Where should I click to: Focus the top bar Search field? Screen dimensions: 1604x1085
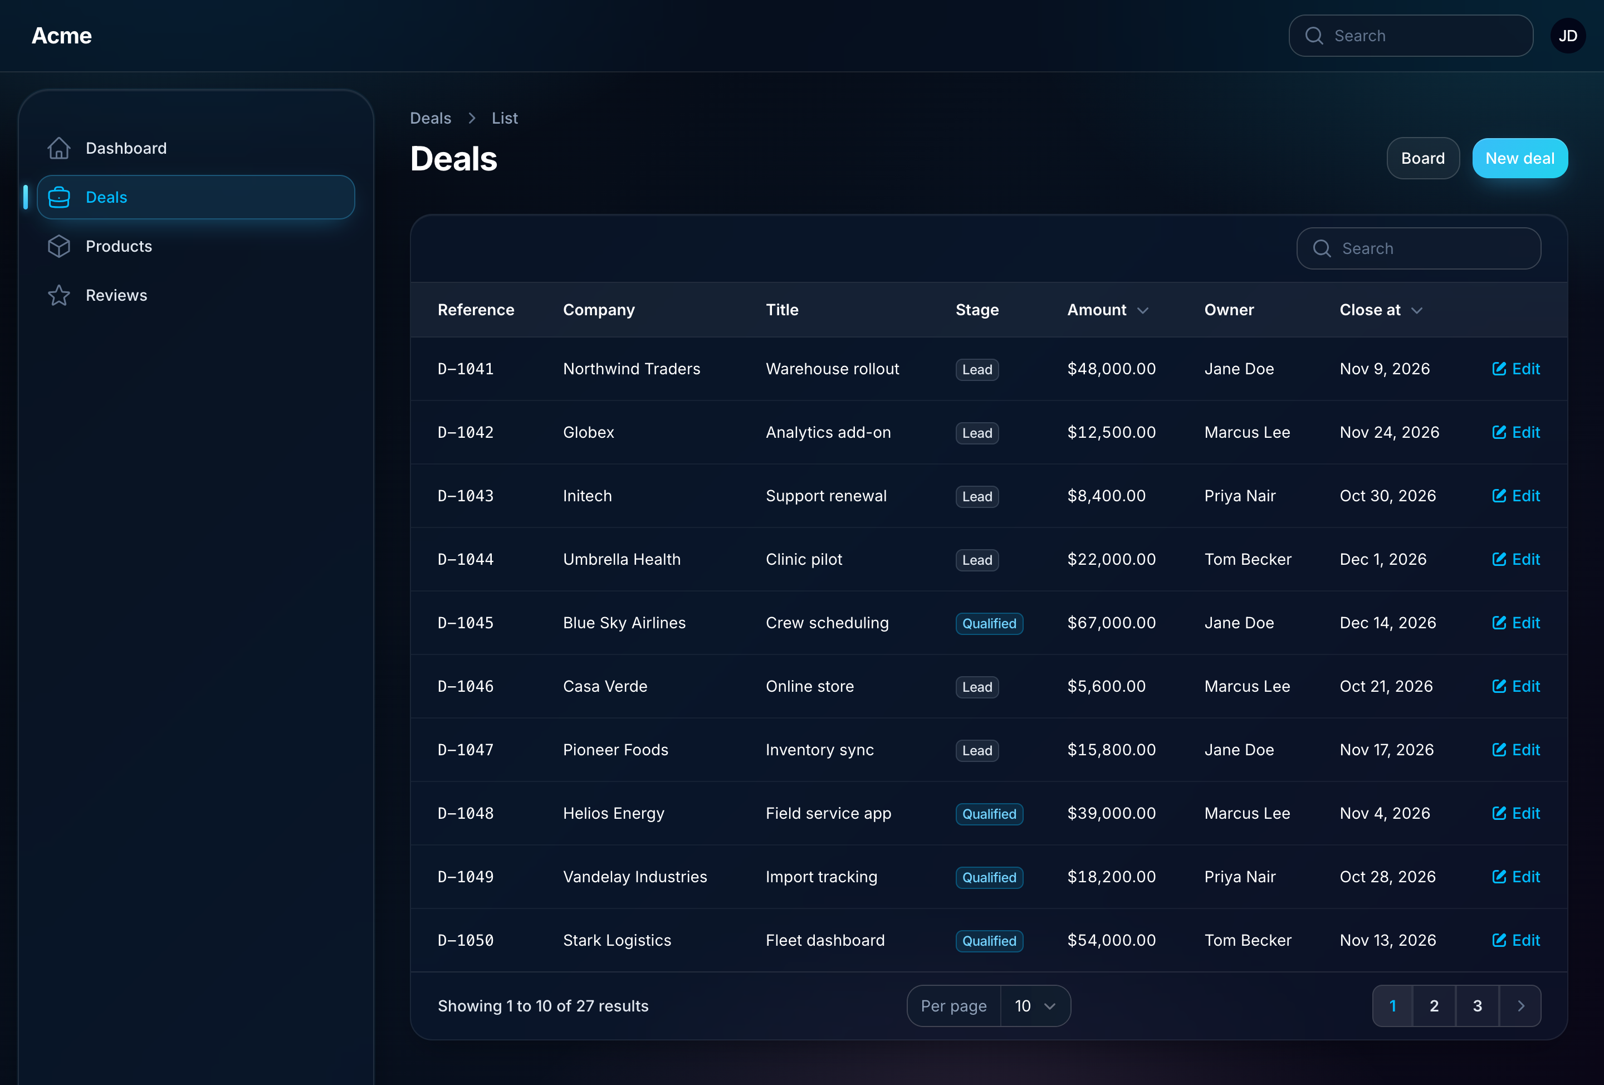click(1411, 36)
